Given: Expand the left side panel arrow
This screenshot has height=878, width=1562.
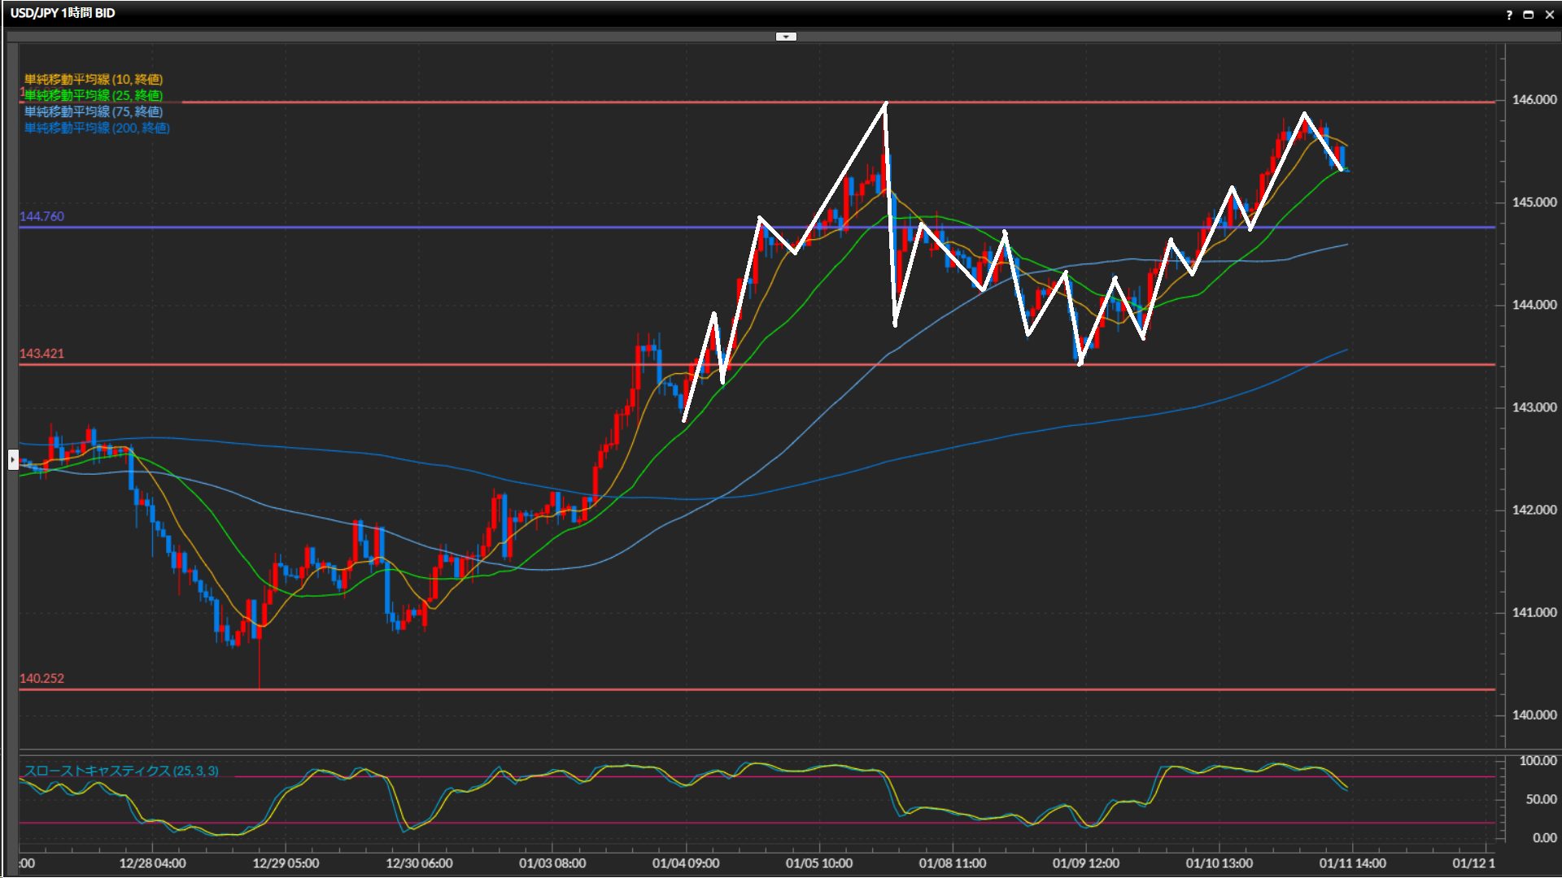Looking at the screenshot, I should click(x=13, y=460).
